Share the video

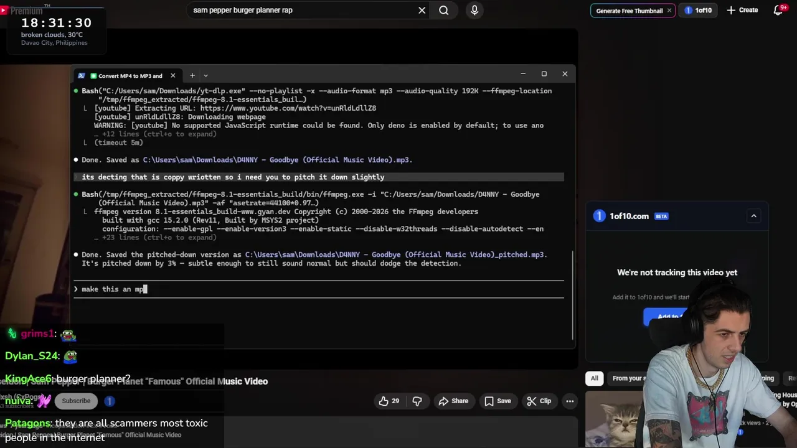click(453, 401)
